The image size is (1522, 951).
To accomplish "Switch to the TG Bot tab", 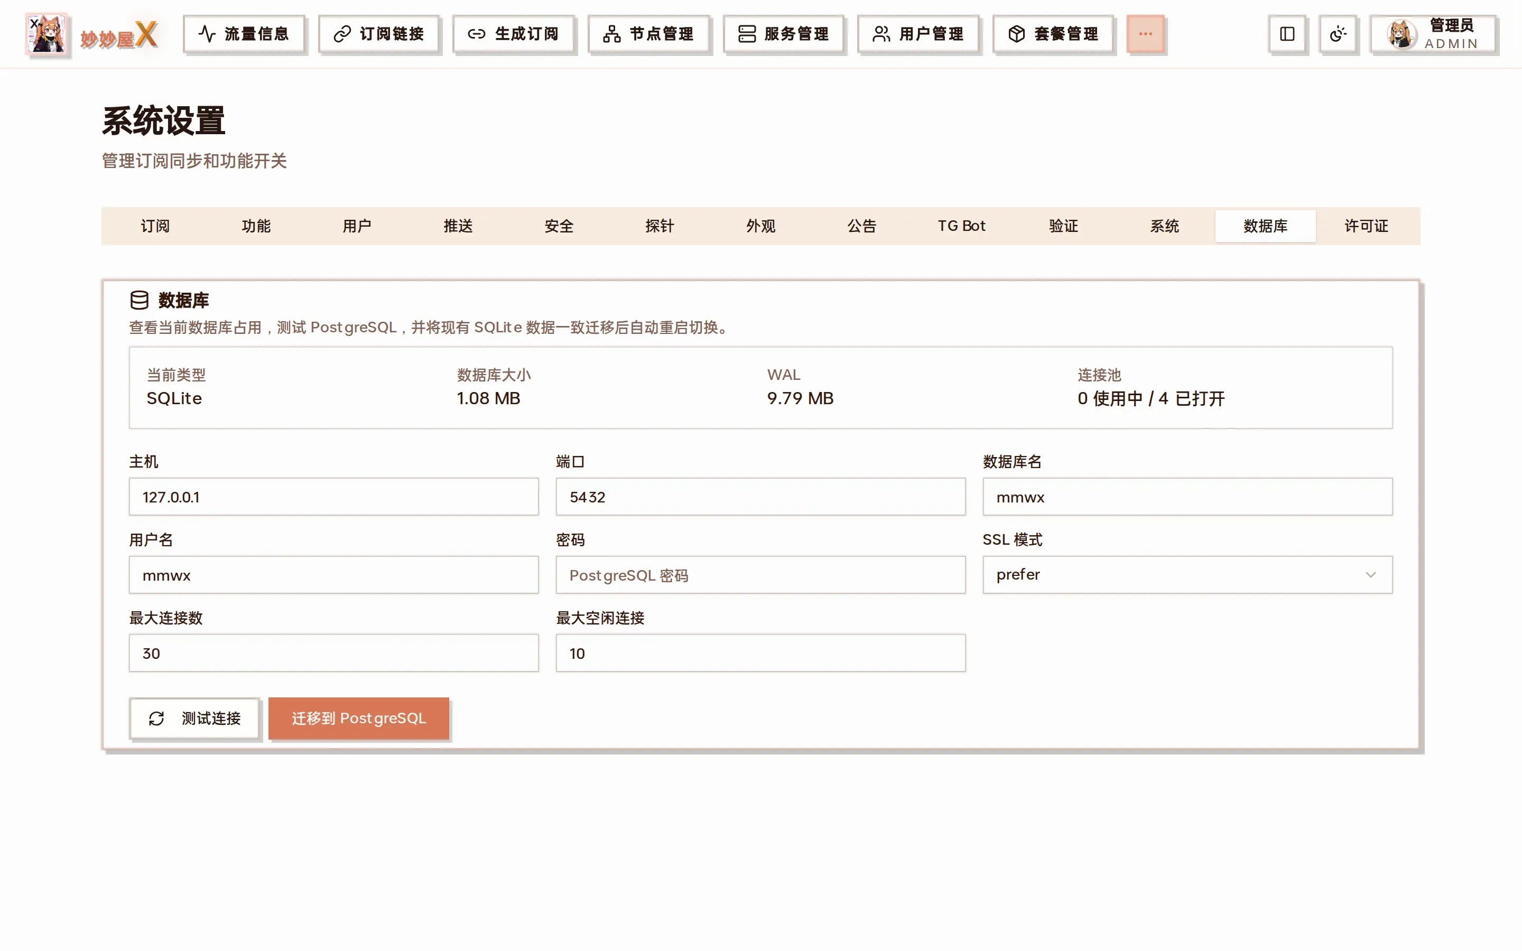I will (x=962, y=226).
